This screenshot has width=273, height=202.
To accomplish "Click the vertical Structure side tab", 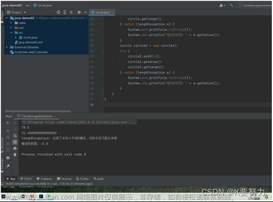I will tap(2, 145).
